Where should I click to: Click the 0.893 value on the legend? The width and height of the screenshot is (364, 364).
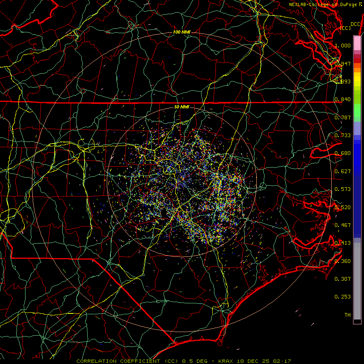343,81
